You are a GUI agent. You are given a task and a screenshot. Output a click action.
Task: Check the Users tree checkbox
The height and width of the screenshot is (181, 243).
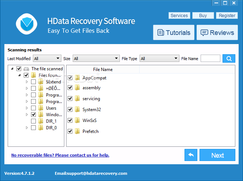pyautogui.click(x=34, y=108)
